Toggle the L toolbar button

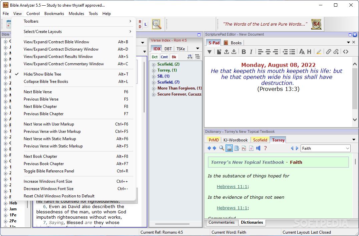(145, 24)
